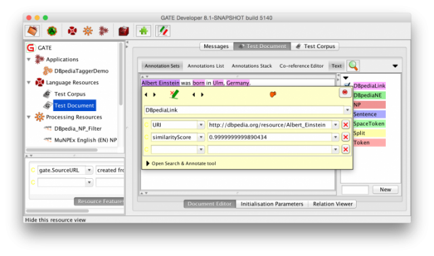This screenshot has height=256, width=434.
Task: Click the Sentence annotation type swatch
Action: point(369,114)
